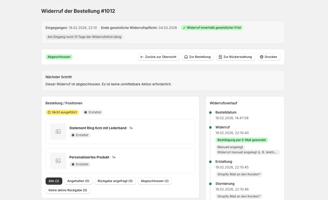This screenshot has width=328, height=200.
Task: Show Rückgabe angefragt (0) items
Action: pos(115,181)
